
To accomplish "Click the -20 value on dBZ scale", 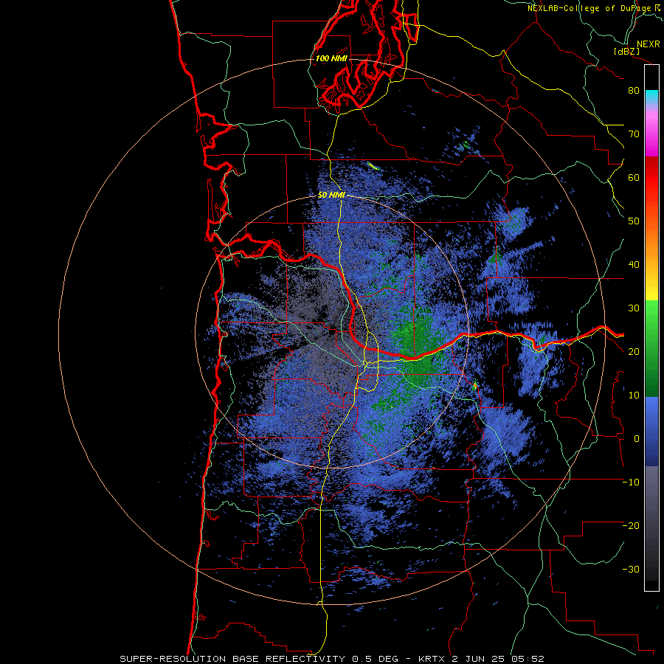I will (631, 526).
